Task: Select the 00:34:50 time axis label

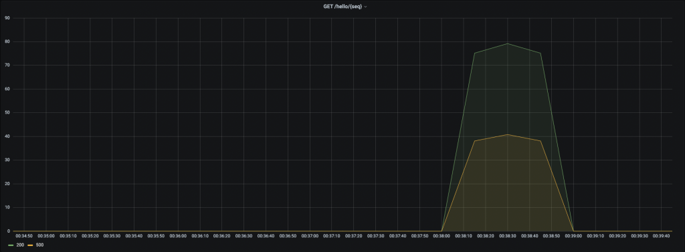Action: tap(24, 236)
